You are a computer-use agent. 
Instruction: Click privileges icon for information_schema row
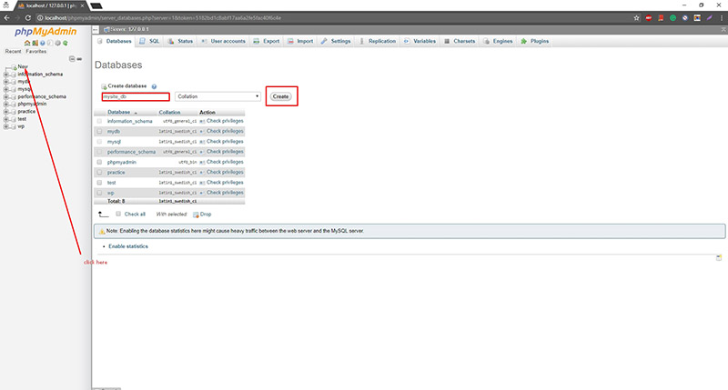pos(202,121)
